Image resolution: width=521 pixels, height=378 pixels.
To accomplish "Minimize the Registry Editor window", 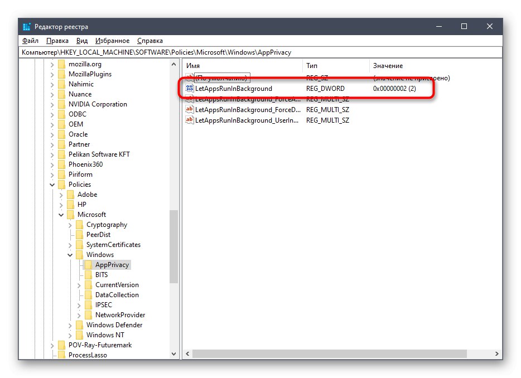I will point(439,26).
